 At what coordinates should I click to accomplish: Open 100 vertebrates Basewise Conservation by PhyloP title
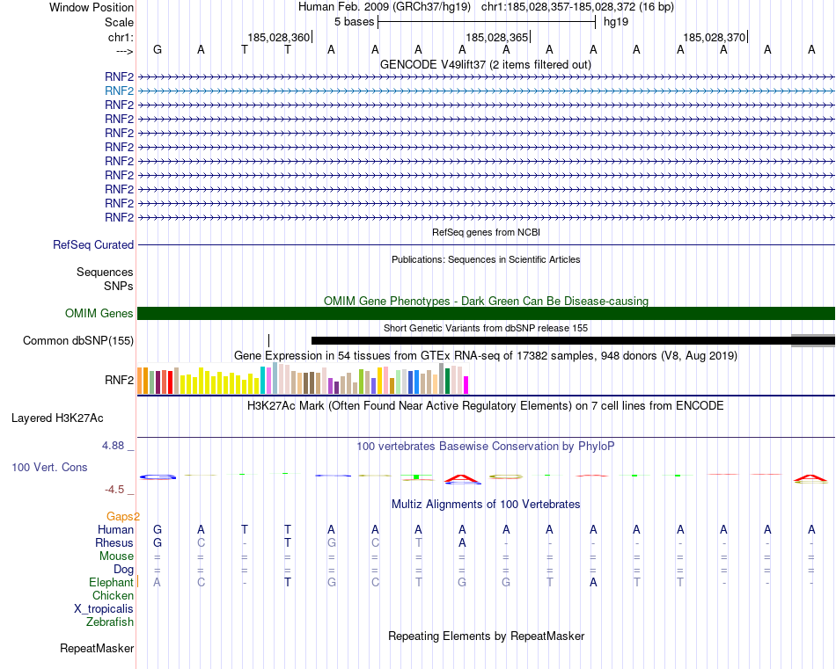coord(486,447)
